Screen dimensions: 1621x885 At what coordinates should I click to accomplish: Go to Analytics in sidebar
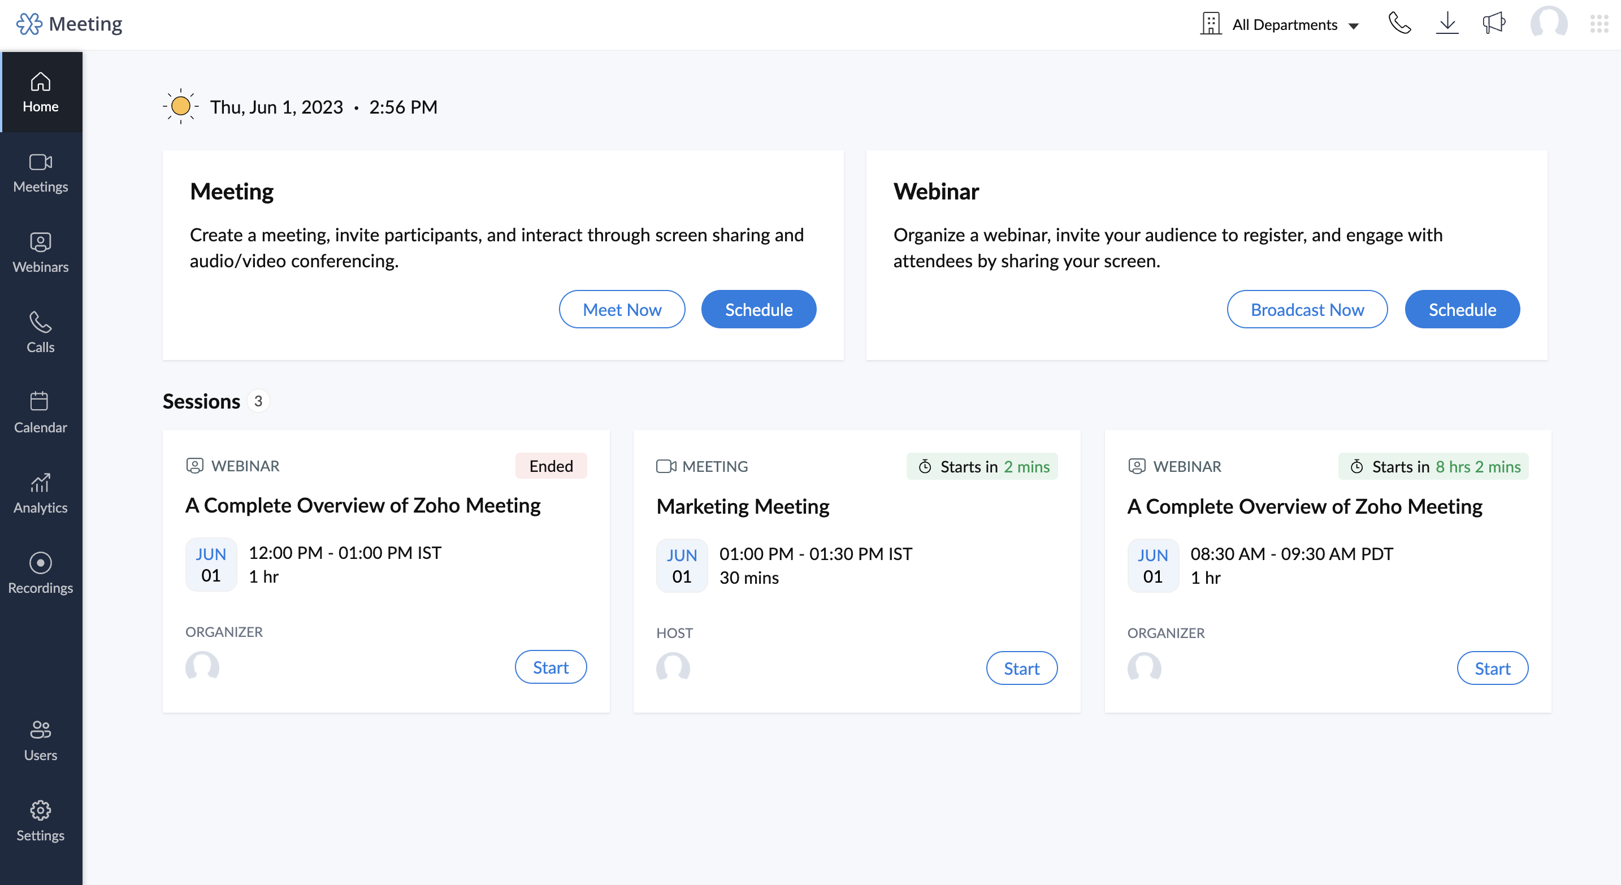click(40, 493)
